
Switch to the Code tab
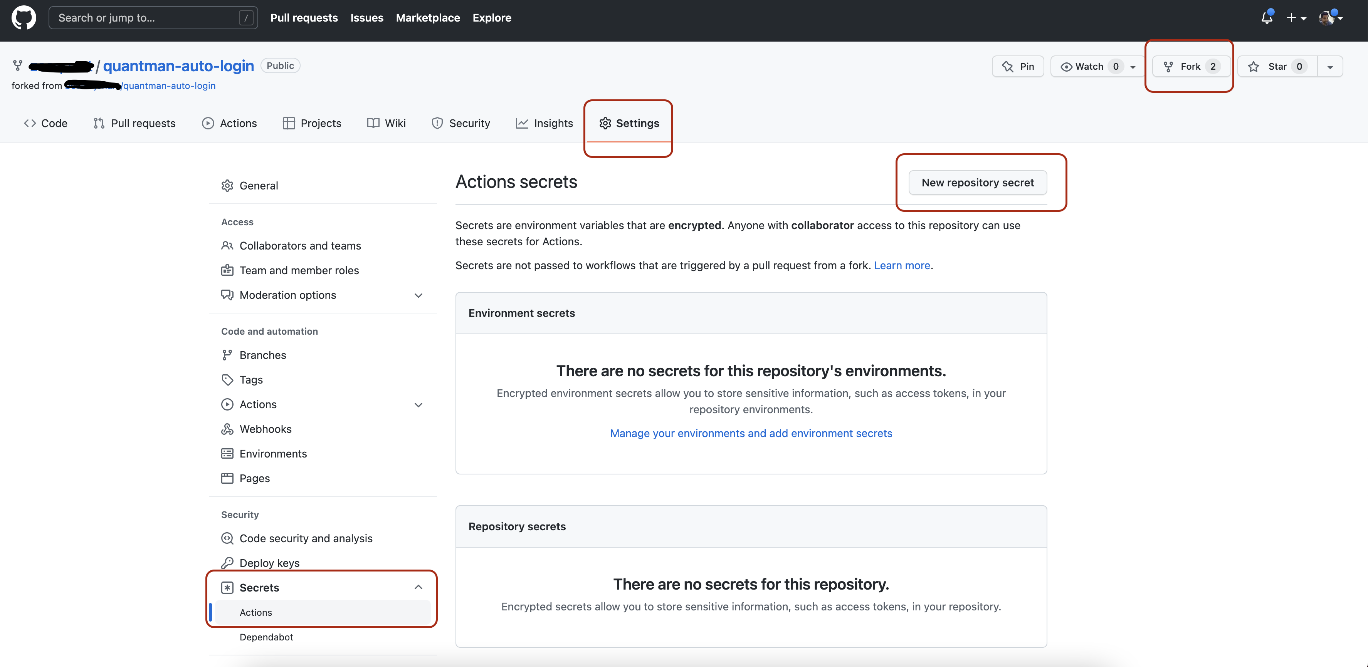46,123
